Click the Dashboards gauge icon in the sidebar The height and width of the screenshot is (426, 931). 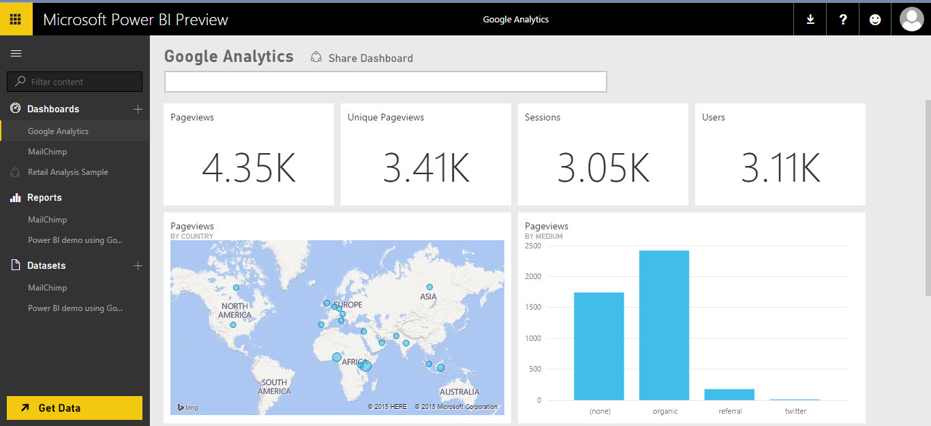pos(15,108)
